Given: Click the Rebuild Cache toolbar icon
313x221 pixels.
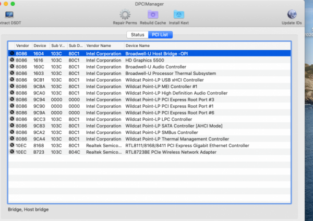Looking at the screenshot, I should pyautogui.click(x=152, y=15).
